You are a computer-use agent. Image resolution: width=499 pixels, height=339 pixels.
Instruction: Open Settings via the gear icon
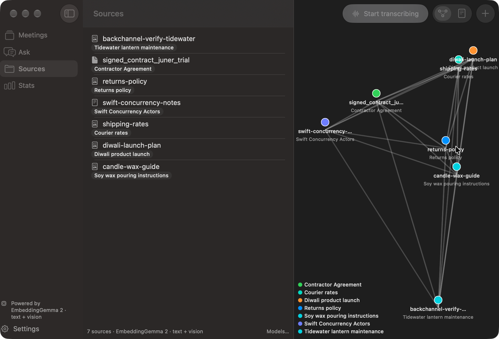point(5,329)
